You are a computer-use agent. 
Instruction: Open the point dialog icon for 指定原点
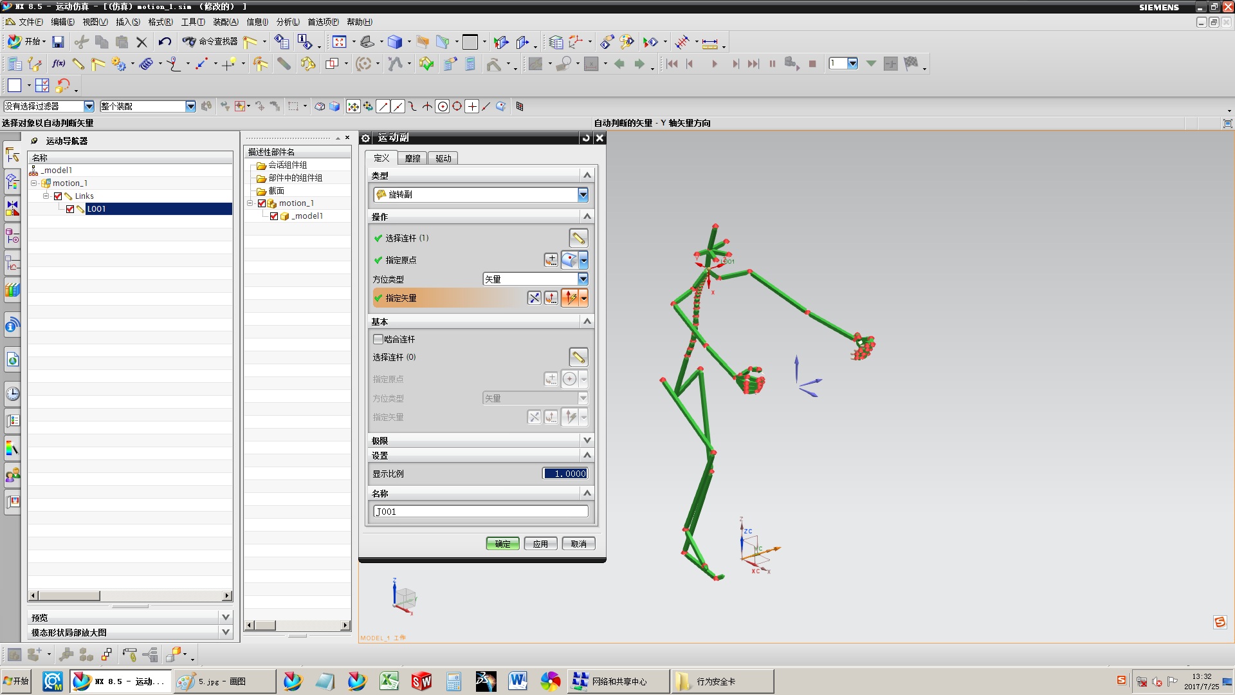[551, 260]
